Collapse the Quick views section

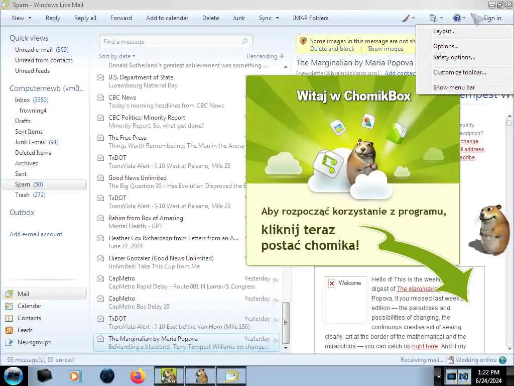coord(29,38)
